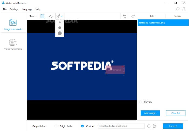Screen dimensions: 189x132
Task: Click the File column header
Action: 152,16
